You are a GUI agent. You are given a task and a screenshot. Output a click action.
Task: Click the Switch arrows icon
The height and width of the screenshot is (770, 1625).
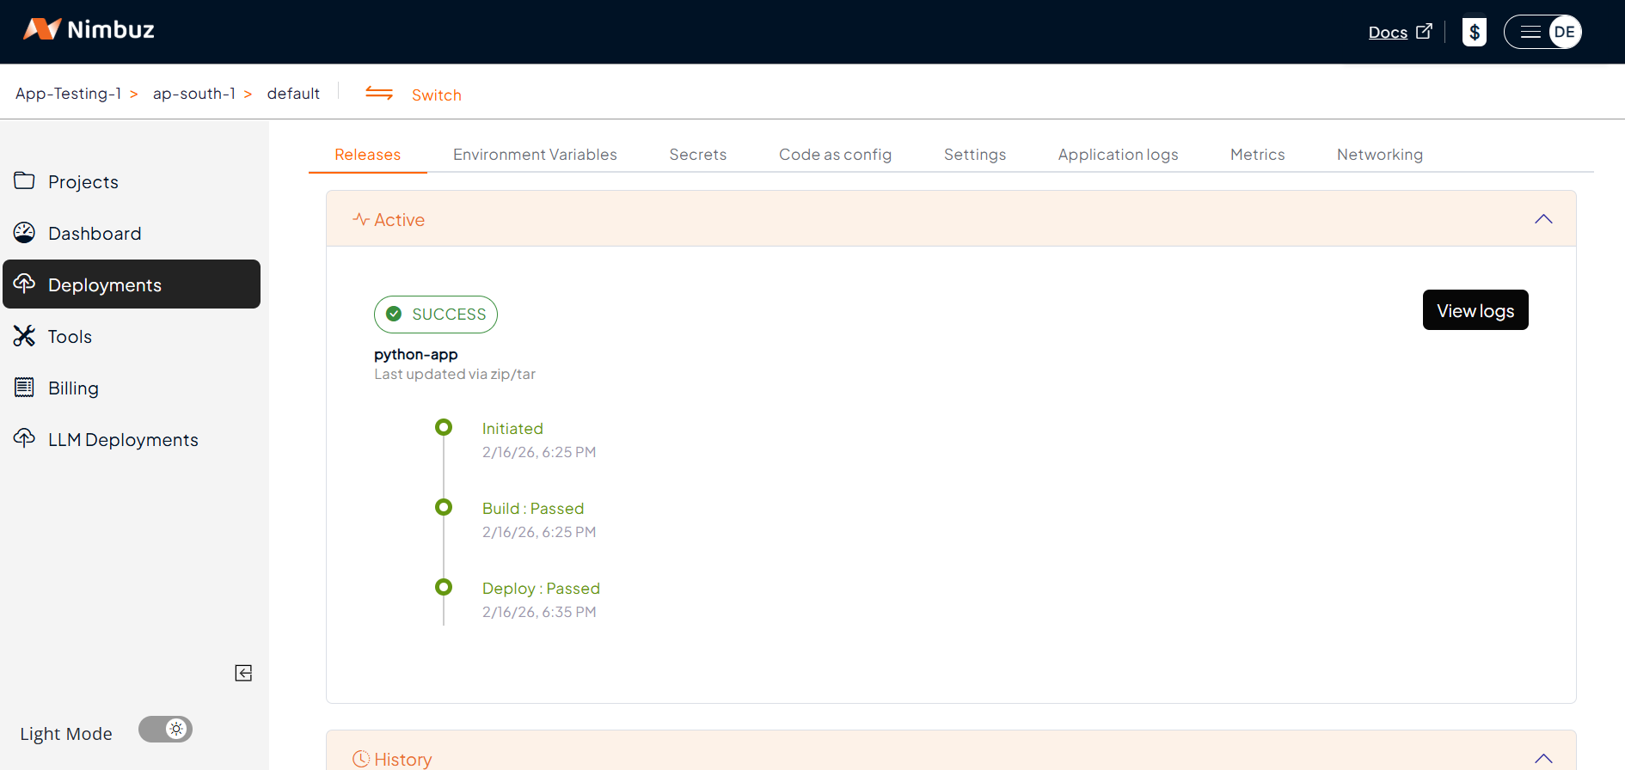(x=379, y=94)
